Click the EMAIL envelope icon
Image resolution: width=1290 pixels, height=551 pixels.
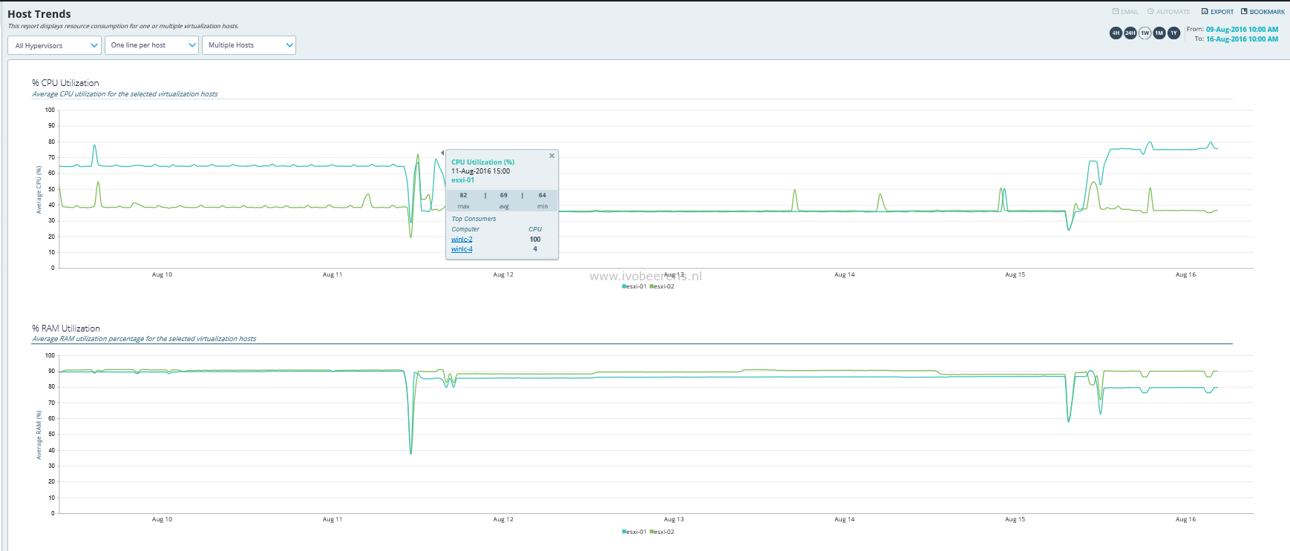point(1116,12)
